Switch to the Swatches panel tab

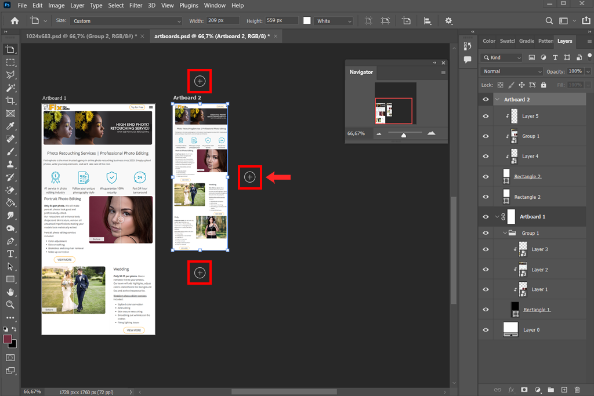click(x=507, y=41)
